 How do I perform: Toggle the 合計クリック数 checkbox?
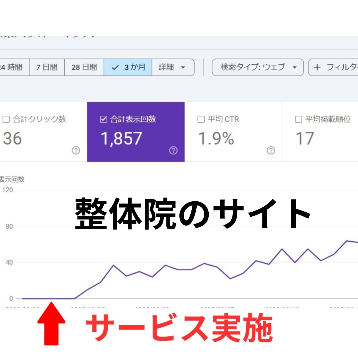[6, 119]
